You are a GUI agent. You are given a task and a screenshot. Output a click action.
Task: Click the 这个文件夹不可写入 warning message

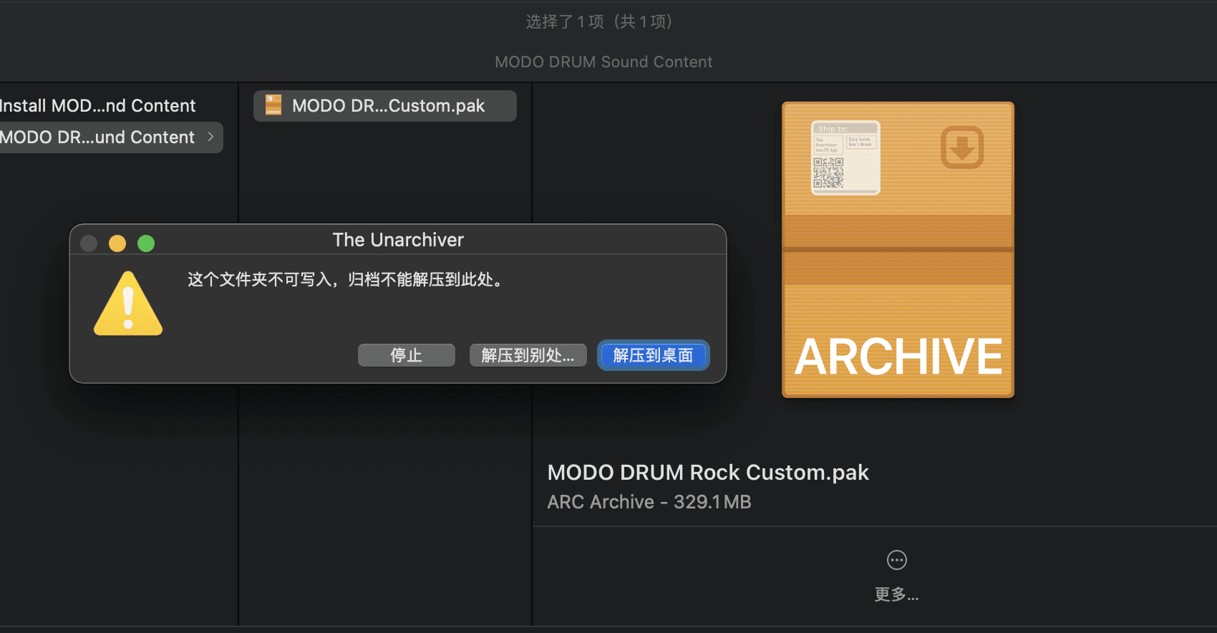(345, 279)
